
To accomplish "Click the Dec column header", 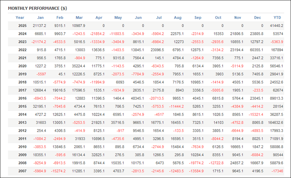I will [257, 17].
